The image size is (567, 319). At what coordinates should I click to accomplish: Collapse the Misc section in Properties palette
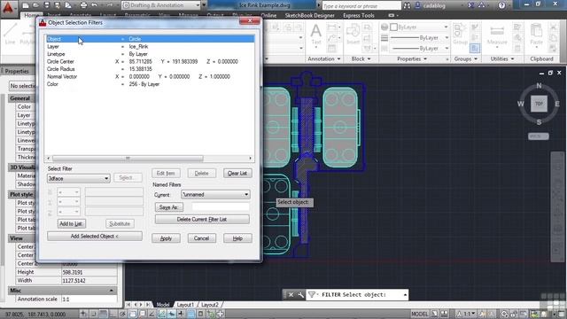(112, 291)
